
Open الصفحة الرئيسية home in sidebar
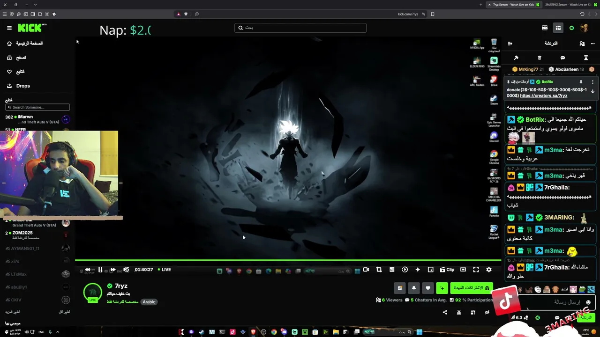pyautogui.click(x=24, y=44)
